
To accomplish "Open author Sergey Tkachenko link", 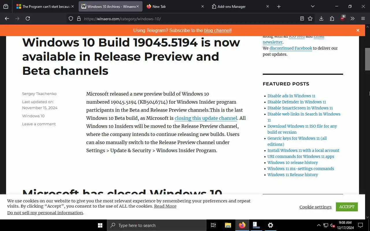I will coord(39,94).
